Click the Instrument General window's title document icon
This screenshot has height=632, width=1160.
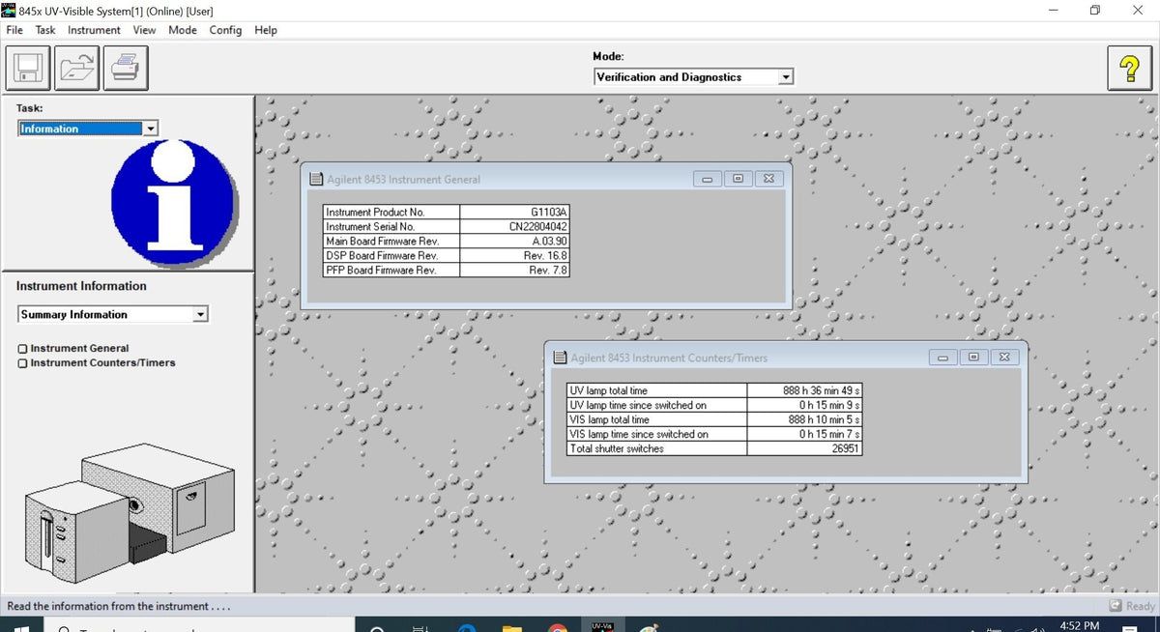(x=316, y=179)
